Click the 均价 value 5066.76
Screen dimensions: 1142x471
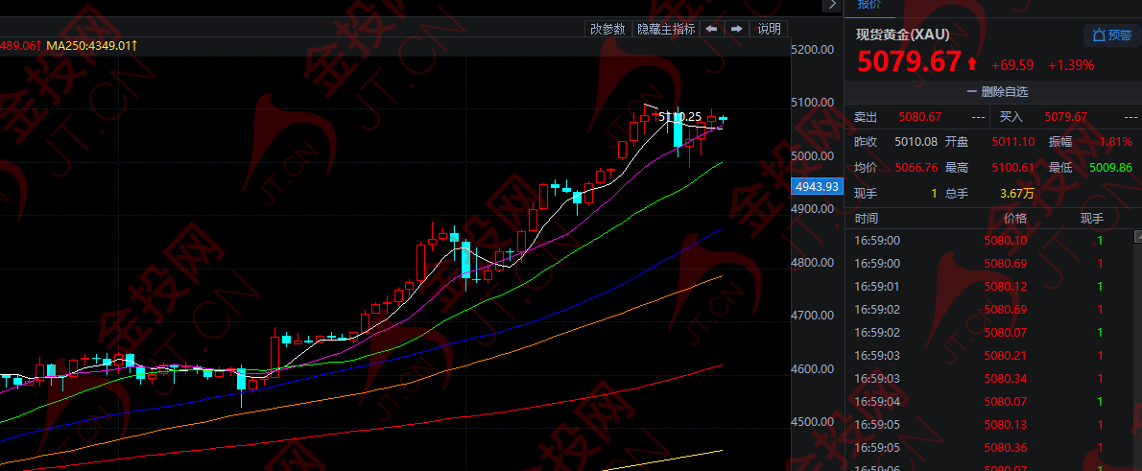916,168
